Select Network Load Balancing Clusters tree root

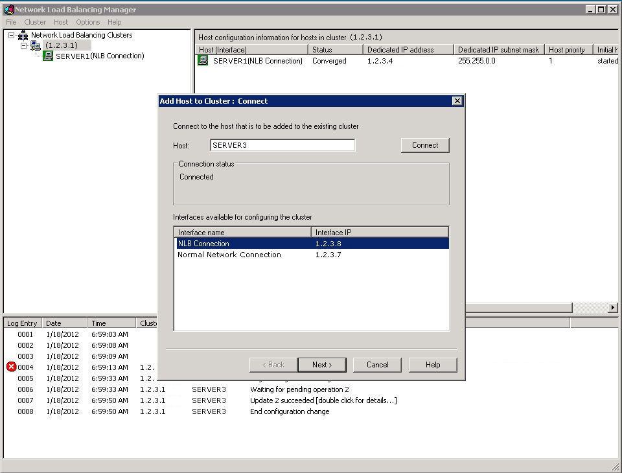click(82, 35)
